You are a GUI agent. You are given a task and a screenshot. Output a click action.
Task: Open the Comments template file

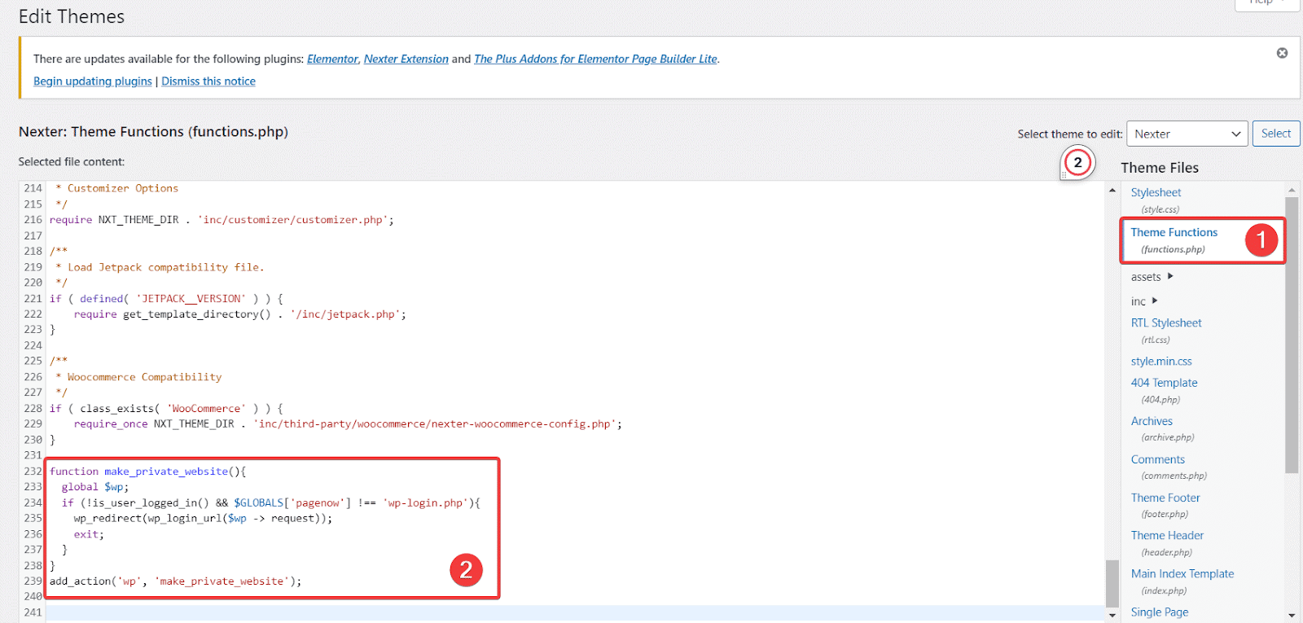1157,459
